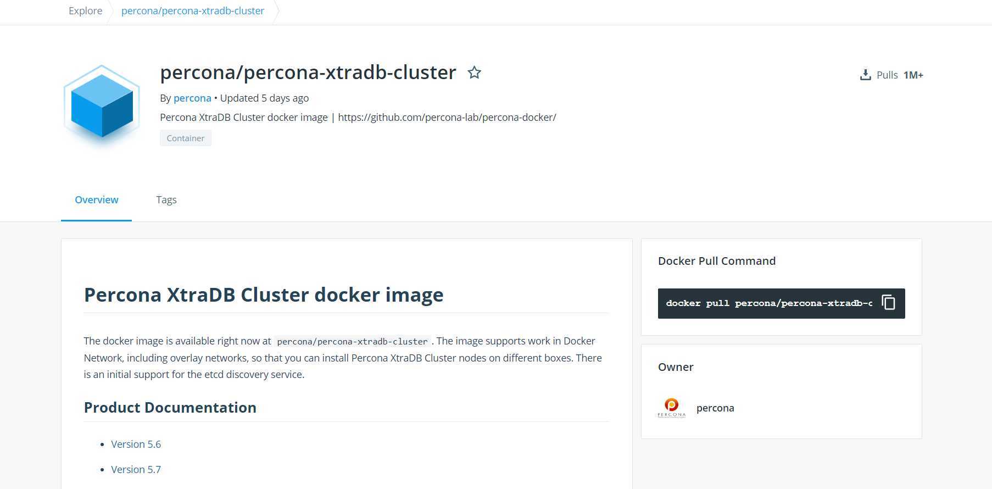The height and width of the screenshot is (489, 992).
Task: Go to Explore in the breadcrumb
Action: coord(85,11)
